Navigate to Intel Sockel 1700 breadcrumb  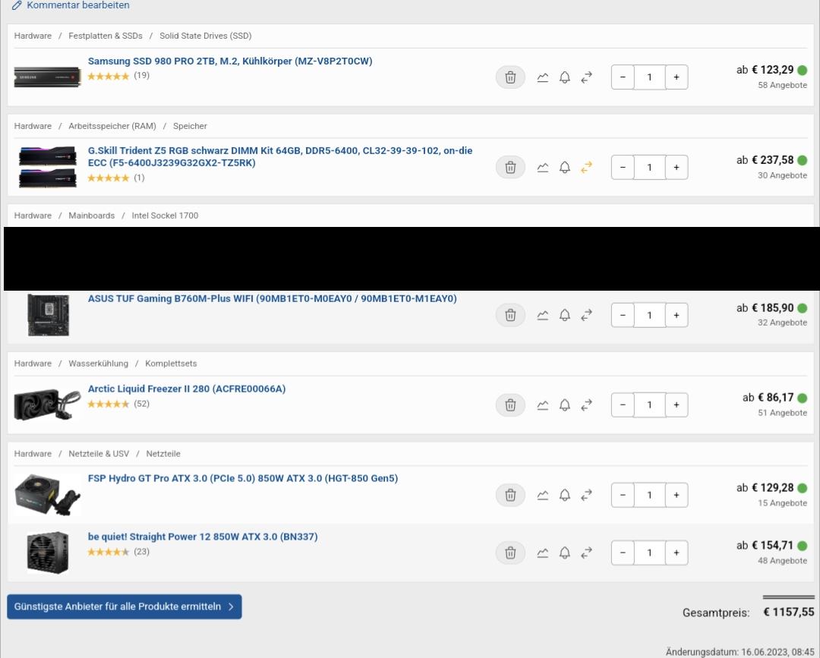point(165,216)
